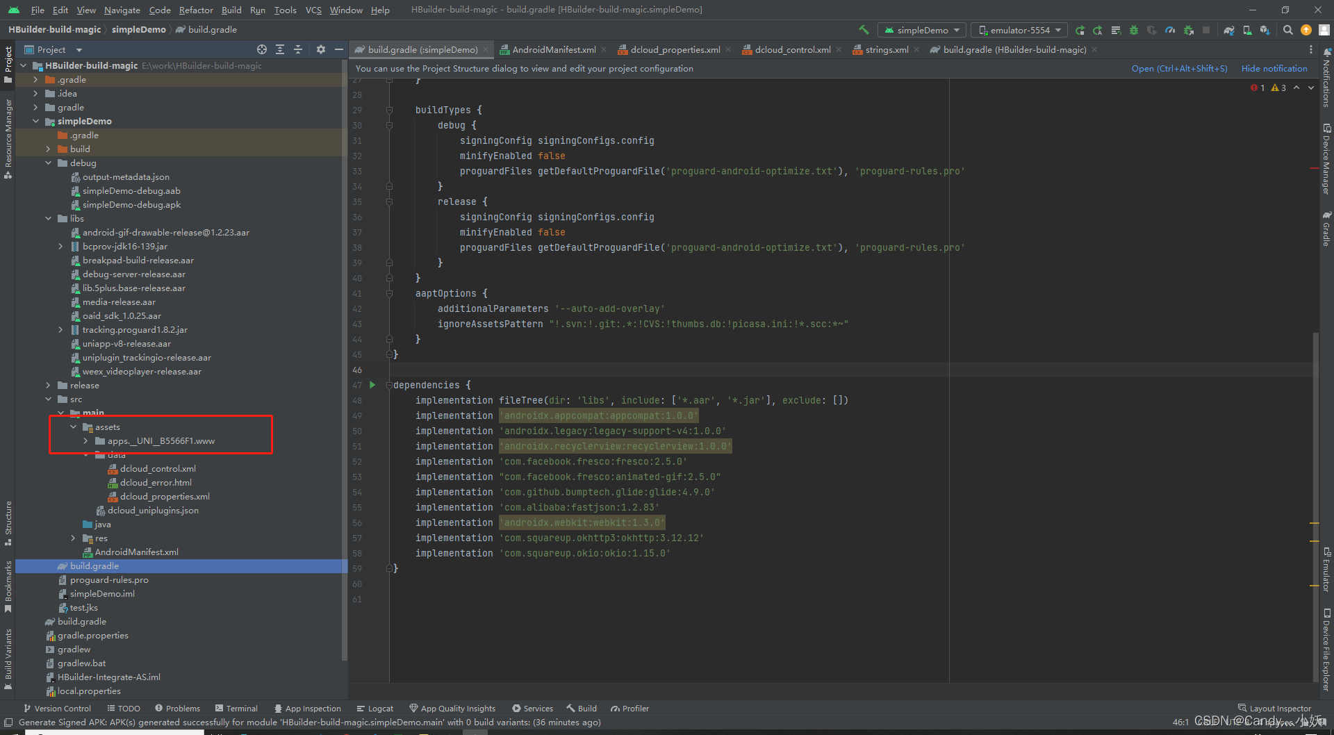Collapse the libs folder

49,218
